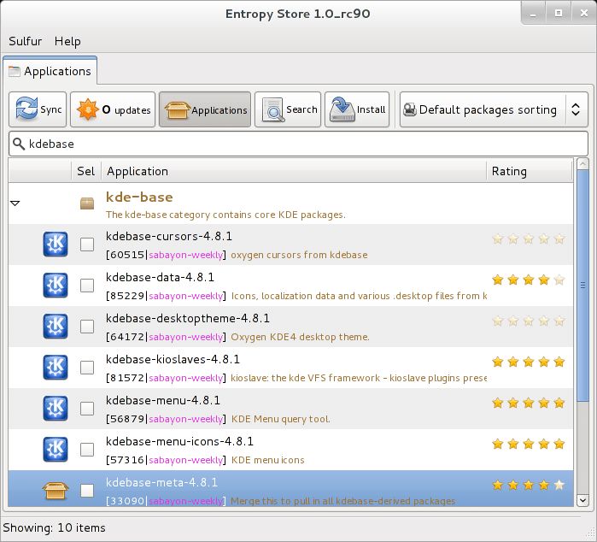Screen dimensions: 597x542
Task: Tick the checkbox for kdebase-desktoptheme-4.8.1
Action: (x=87, y=327)
